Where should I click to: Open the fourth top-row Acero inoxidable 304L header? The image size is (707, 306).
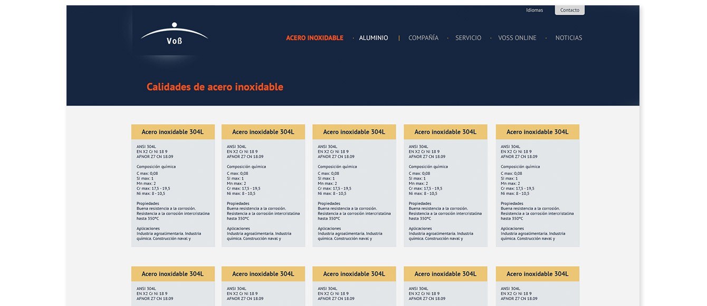tap(445, 132)
